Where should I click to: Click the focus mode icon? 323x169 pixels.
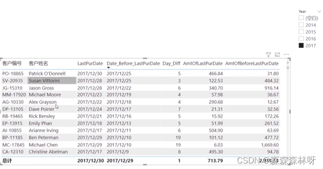(277, 55)
